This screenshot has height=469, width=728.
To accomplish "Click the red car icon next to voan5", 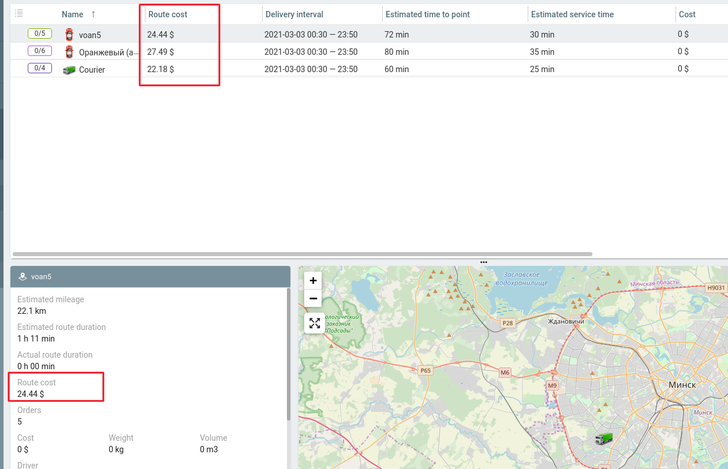I will pyautogui.click(x=69, y=35).
